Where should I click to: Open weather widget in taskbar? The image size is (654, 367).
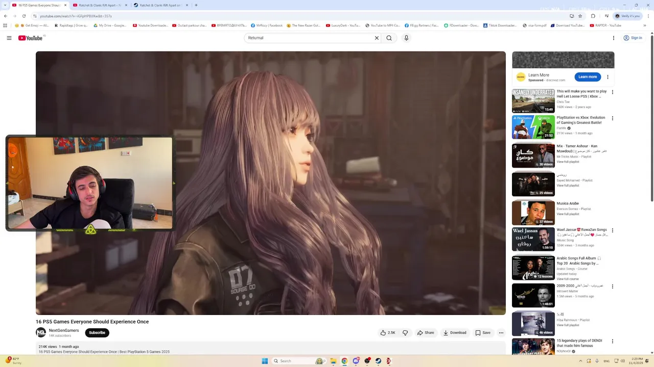click(x=14, y=361)
